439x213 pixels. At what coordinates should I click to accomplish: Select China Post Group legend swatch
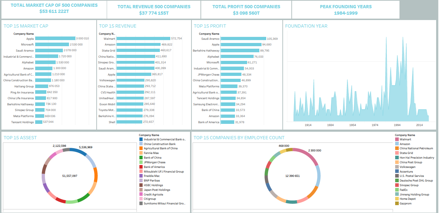tap(397, 162)
